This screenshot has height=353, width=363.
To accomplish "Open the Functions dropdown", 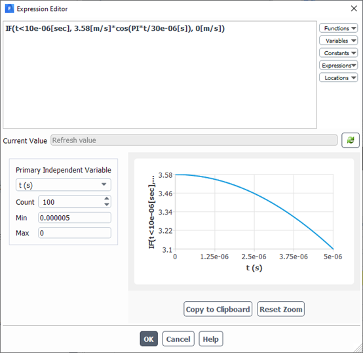I will point(339,28).
